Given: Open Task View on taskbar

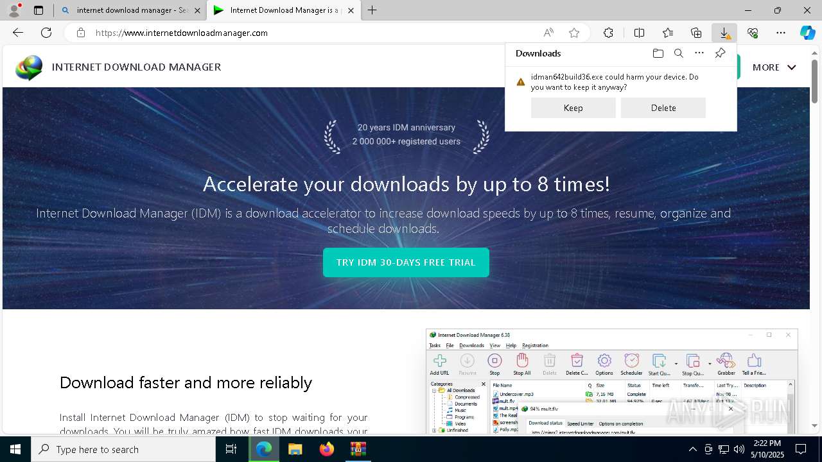Looking at the screenshot, I should 231,449.
